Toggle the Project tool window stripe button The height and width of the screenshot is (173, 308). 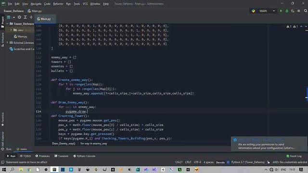coord(2,22)
